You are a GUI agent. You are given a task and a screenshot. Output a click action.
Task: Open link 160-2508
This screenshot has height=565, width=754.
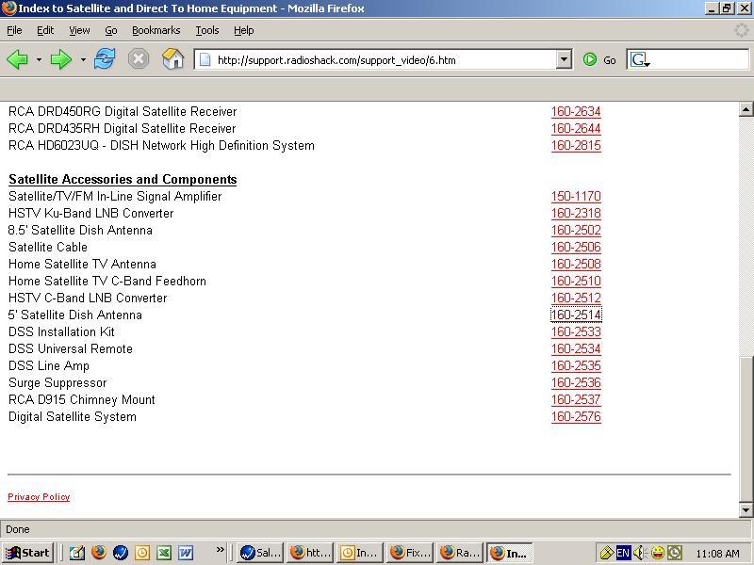[x=576, y=265]
